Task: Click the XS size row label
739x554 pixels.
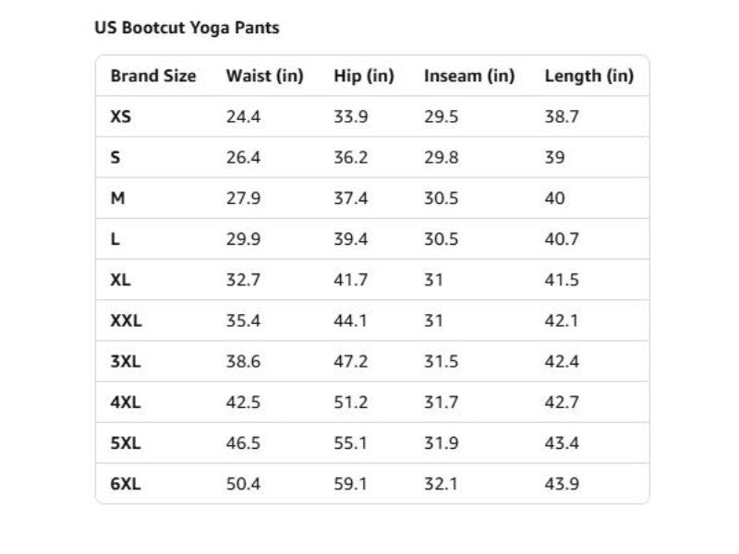Action: click(121, 116)
